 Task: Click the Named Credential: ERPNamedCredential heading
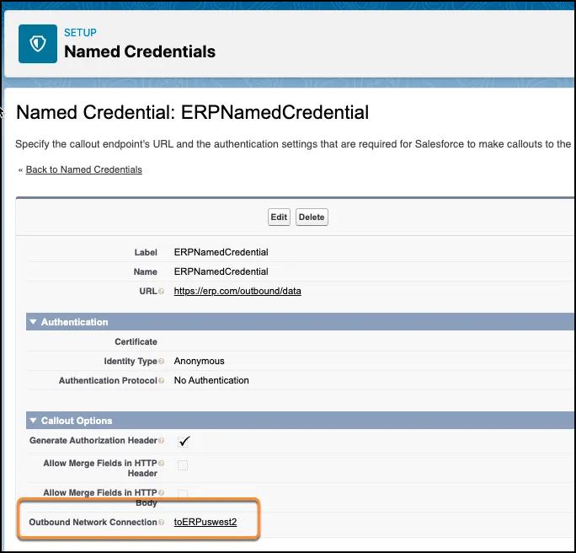[x=193, y=112]
